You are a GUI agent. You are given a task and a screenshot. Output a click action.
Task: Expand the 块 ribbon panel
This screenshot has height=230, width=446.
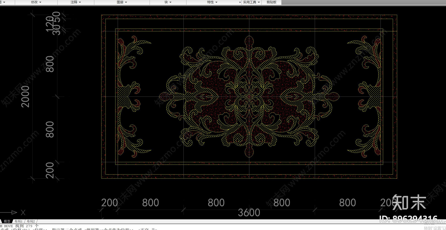point(168,2)
